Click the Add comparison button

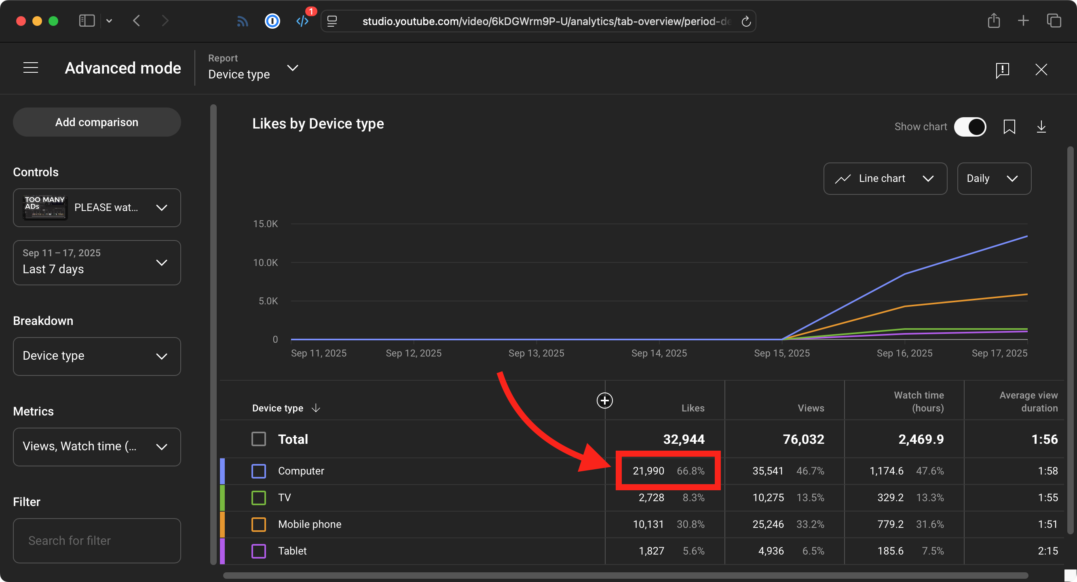(97, 122)
